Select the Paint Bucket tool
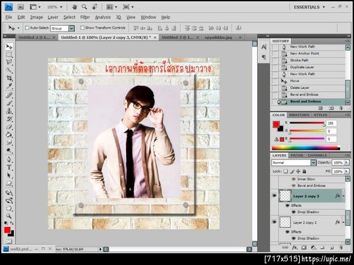This screenshot has height=265, width=354. [x=9, y=135]
